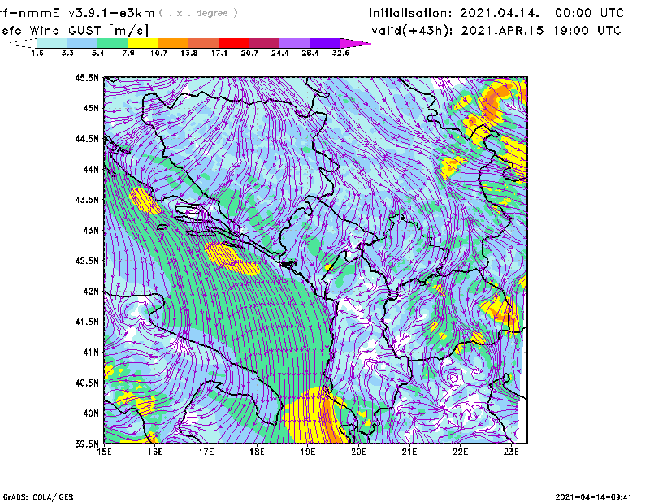Screen dimensions: 650x502
Task: Click the red 17.1–20.7 legend swatch
Action: 234,43
